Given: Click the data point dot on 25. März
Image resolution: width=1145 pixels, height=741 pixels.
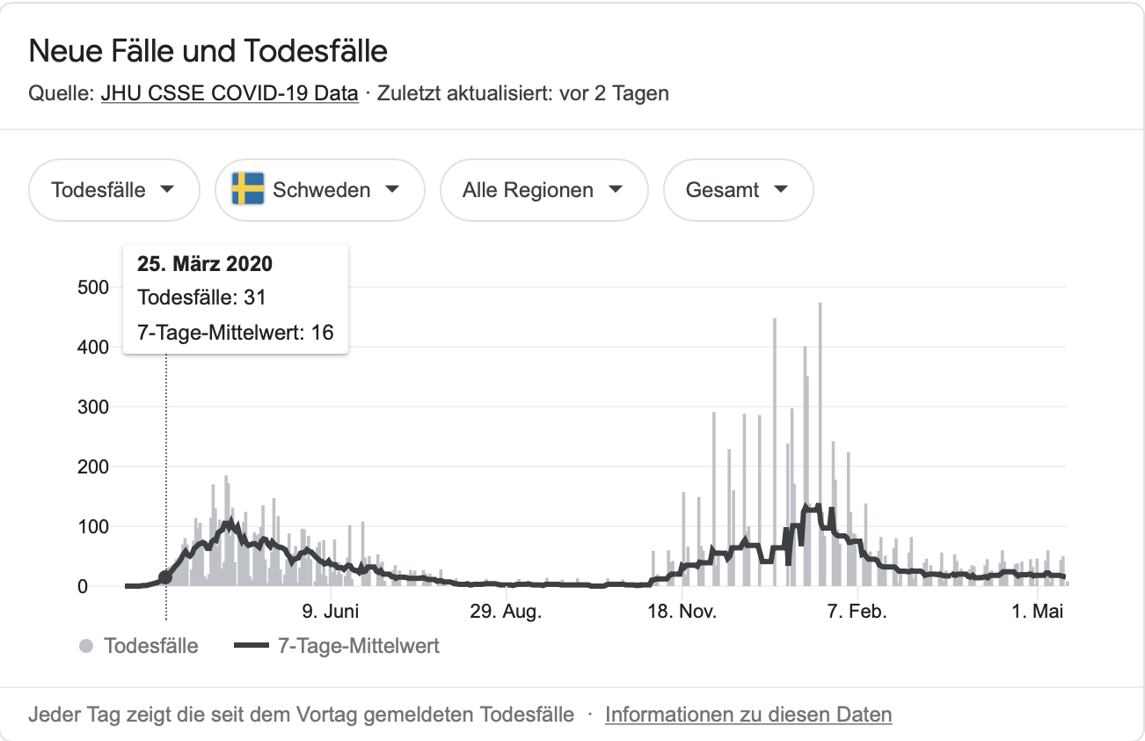Looking at the screenshot, I should coord(165,578).
